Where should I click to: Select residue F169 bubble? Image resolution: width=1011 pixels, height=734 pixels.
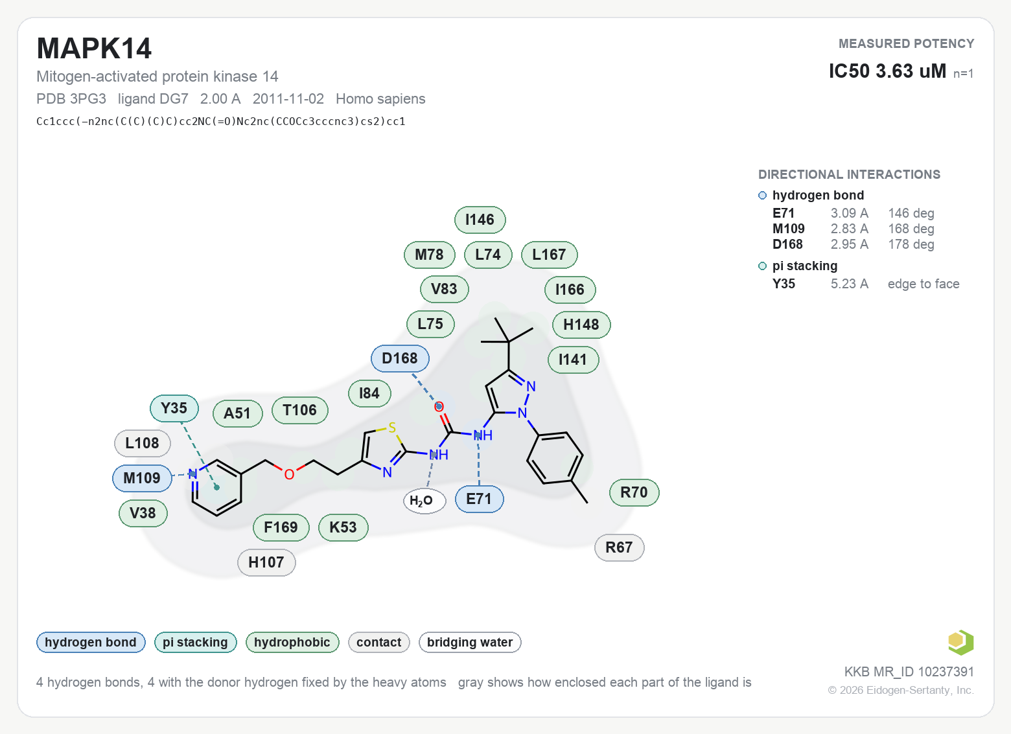(x=281, y=527)
